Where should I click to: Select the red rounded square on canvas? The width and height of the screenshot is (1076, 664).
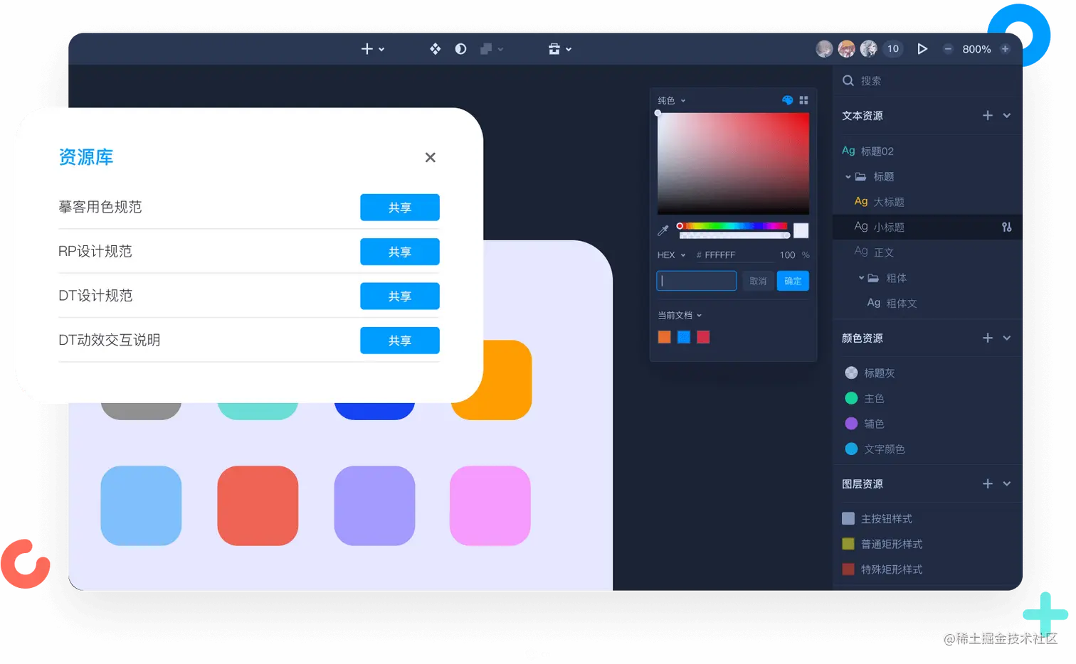click(x=258, y=505)
